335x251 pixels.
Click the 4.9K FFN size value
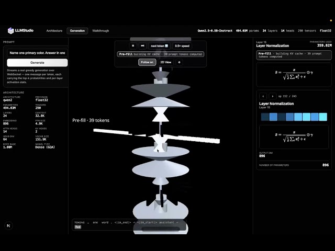tap(39, 123)
